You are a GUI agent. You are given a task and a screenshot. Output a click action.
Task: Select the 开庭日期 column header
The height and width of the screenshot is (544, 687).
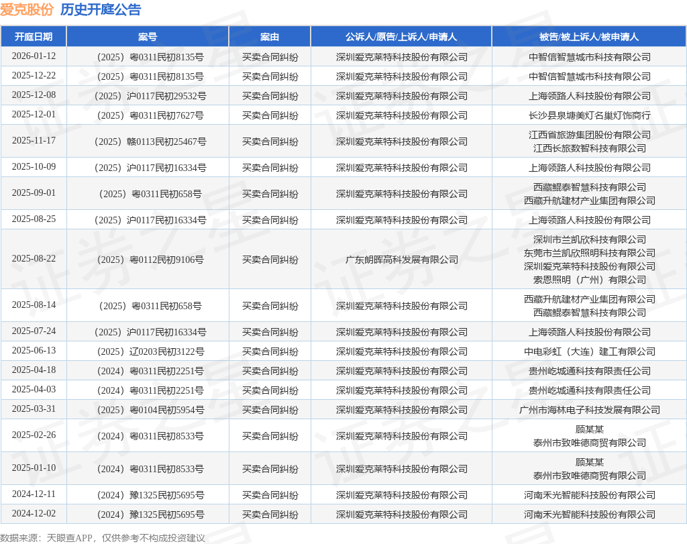(34, 37)
